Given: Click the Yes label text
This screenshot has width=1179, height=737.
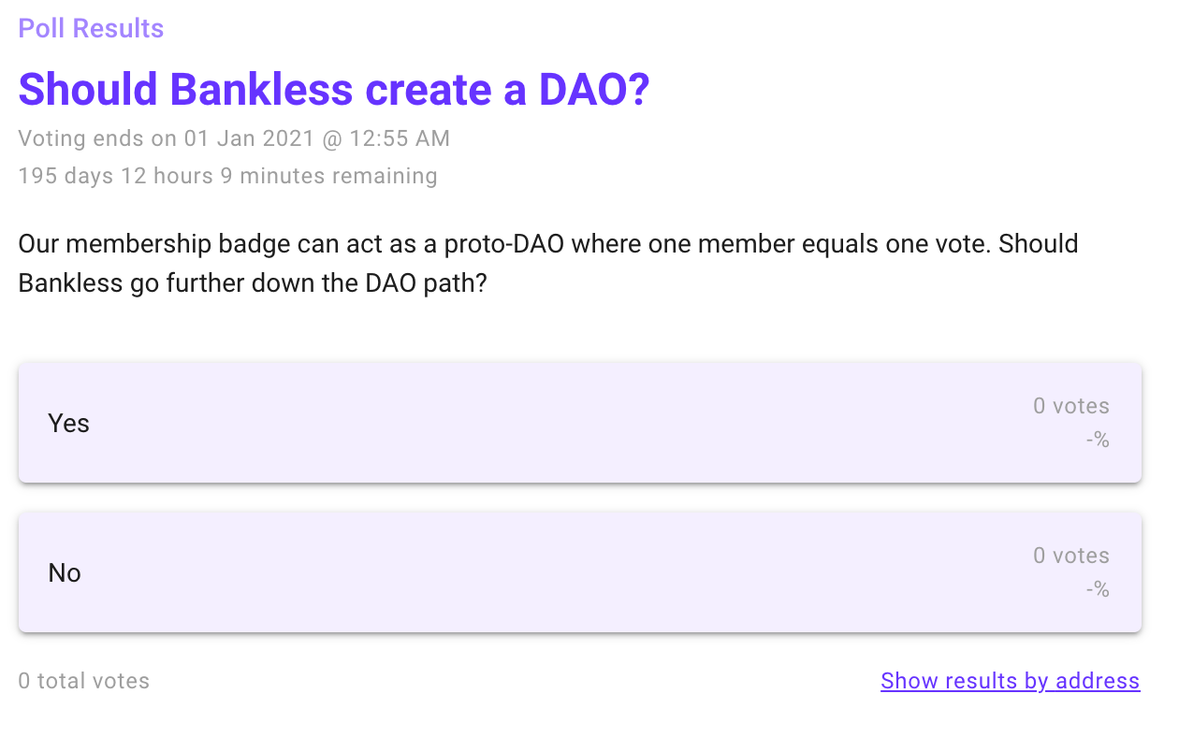Looking at the screenshot, I should pyautogui.click(x=68, y=424).
